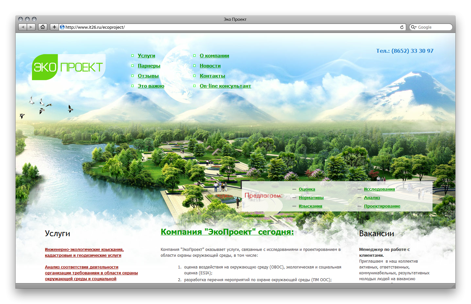471x304 pixels.
Task: Click the Оценка link
Action: tap(307, 189)
